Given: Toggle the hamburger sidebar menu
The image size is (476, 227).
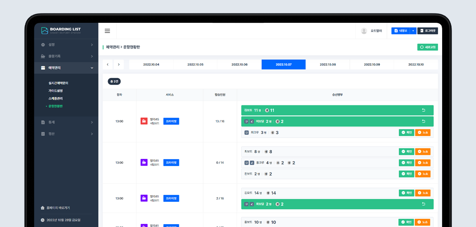Looking at the screenshot, I should (x=107, y=31).
